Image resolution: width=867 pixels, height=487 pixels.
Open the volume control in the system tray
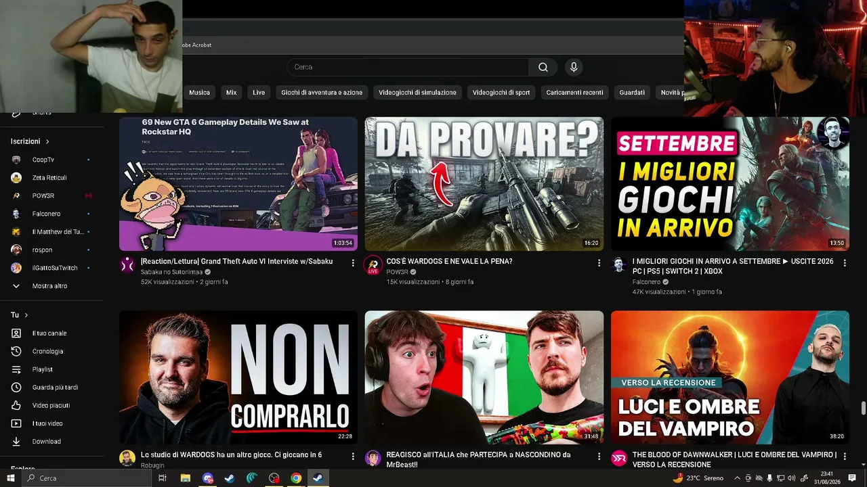tap(792, 478)
